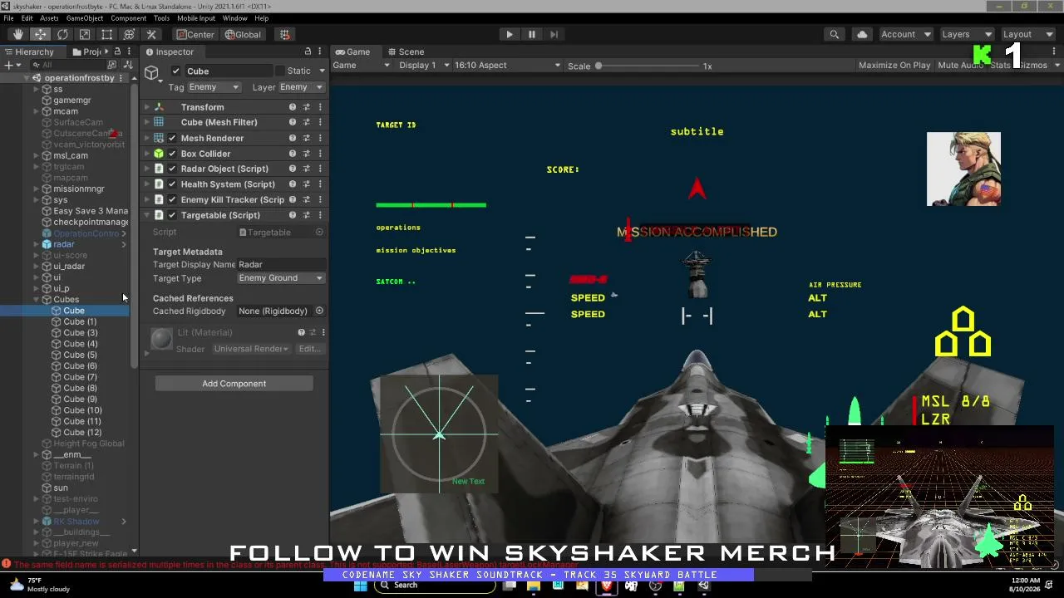Image resolution: width=1064 pixels, height=598 pixels.
Task: Open the 16:10 Aspect dropdown
Action: pos(507,66)
